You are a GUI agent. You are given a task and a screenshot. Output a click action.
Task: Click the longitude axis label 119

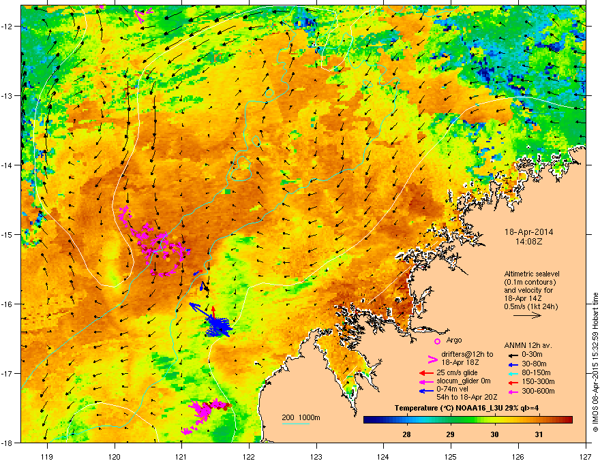[47, 456]
